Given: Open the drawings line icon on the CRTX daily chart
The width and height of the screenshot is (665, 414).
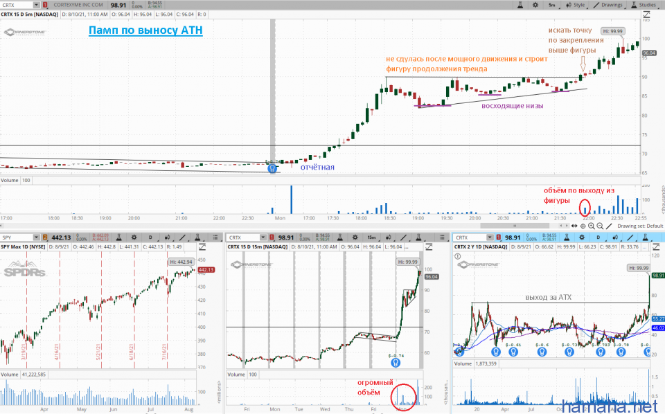Looking at the screenshot, I should (630, 237).
